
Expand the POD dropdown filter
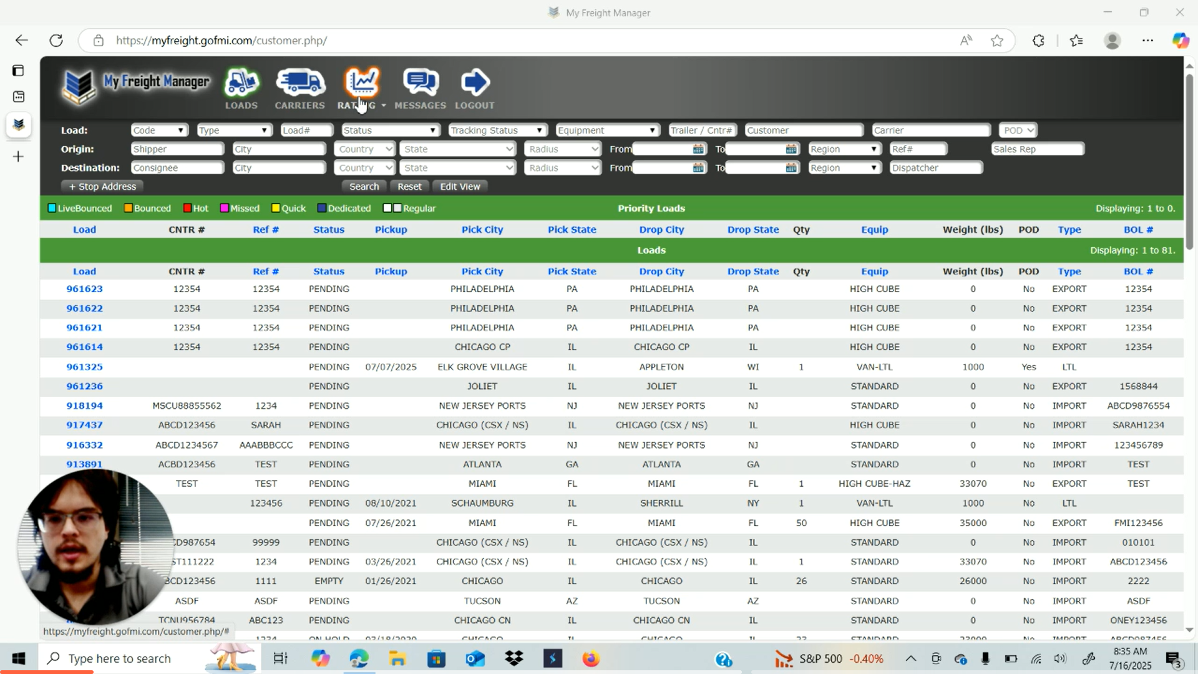pos(1018,130)
